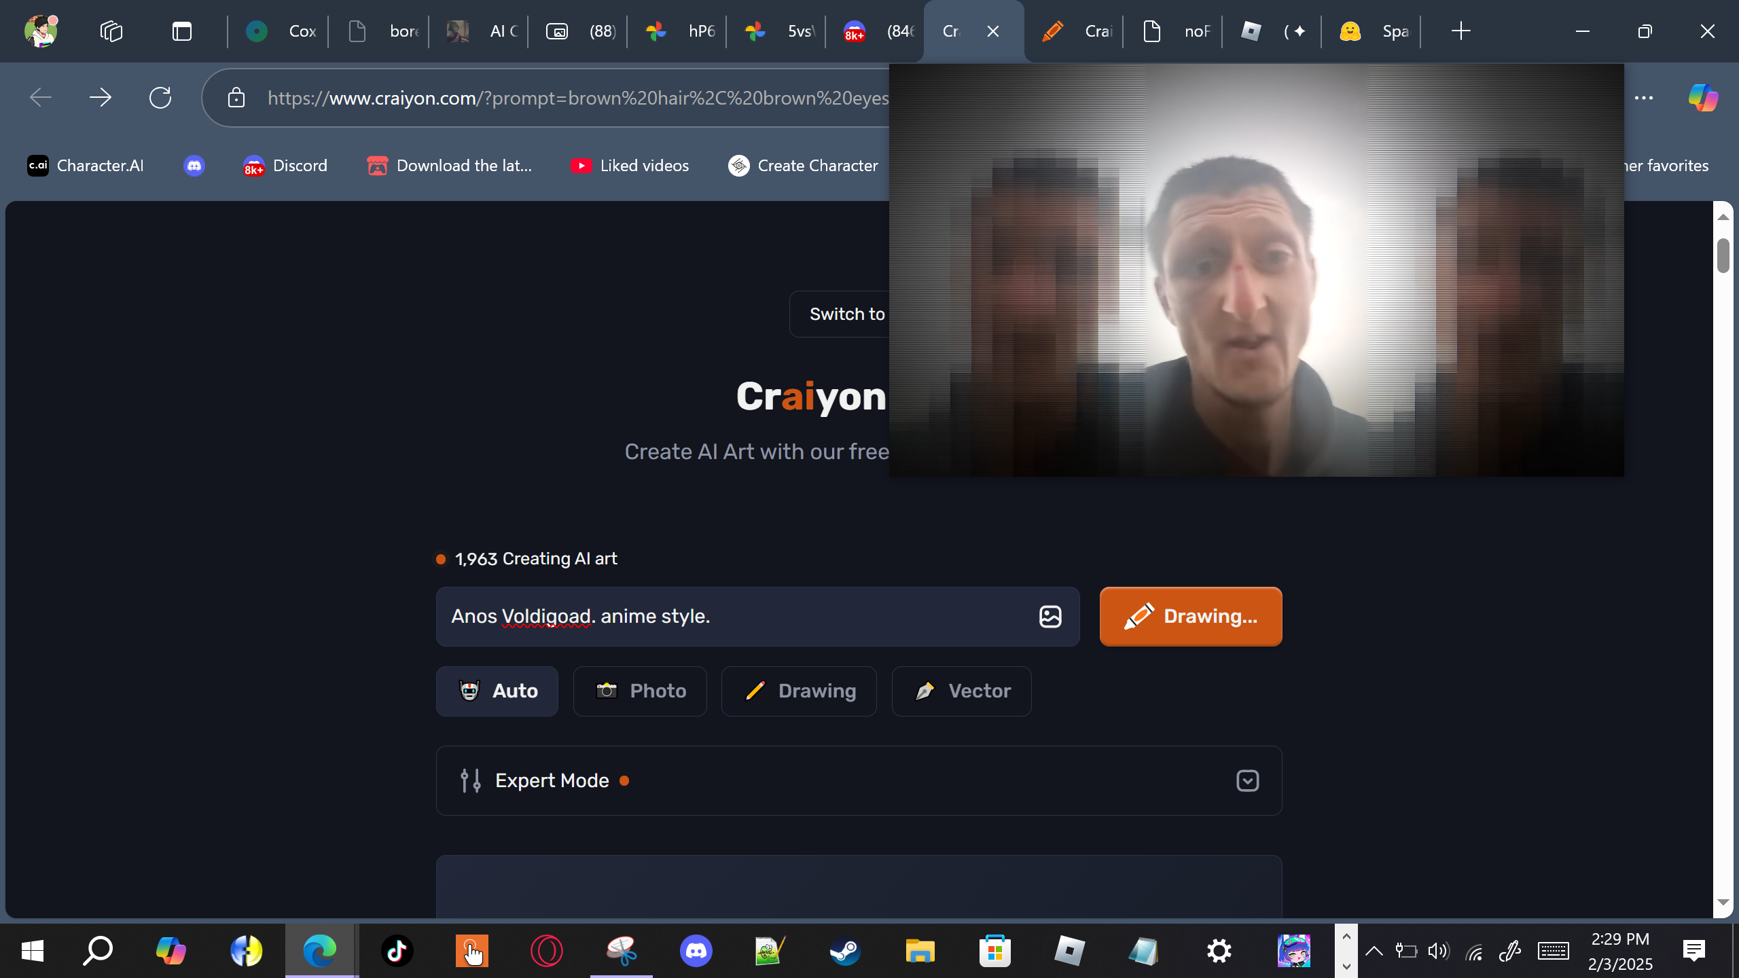The width and height of the screenshot is (1739, 978).
Task: Open Notepad++ from the taskbar
Action: (x=771, y=951)
